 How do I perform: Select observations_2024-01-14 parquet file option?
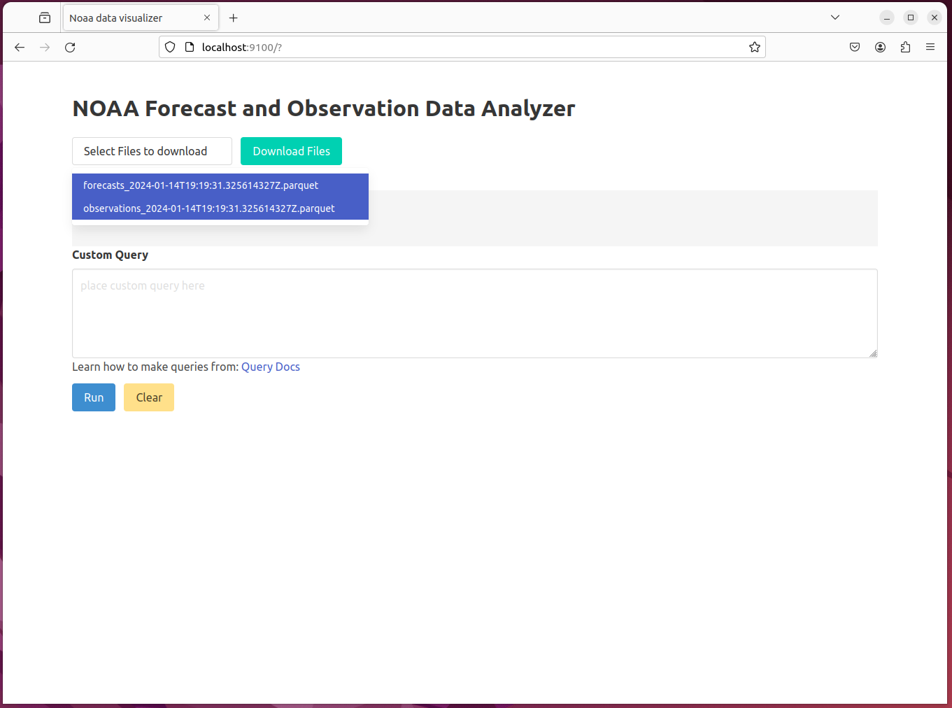point(220,208)
